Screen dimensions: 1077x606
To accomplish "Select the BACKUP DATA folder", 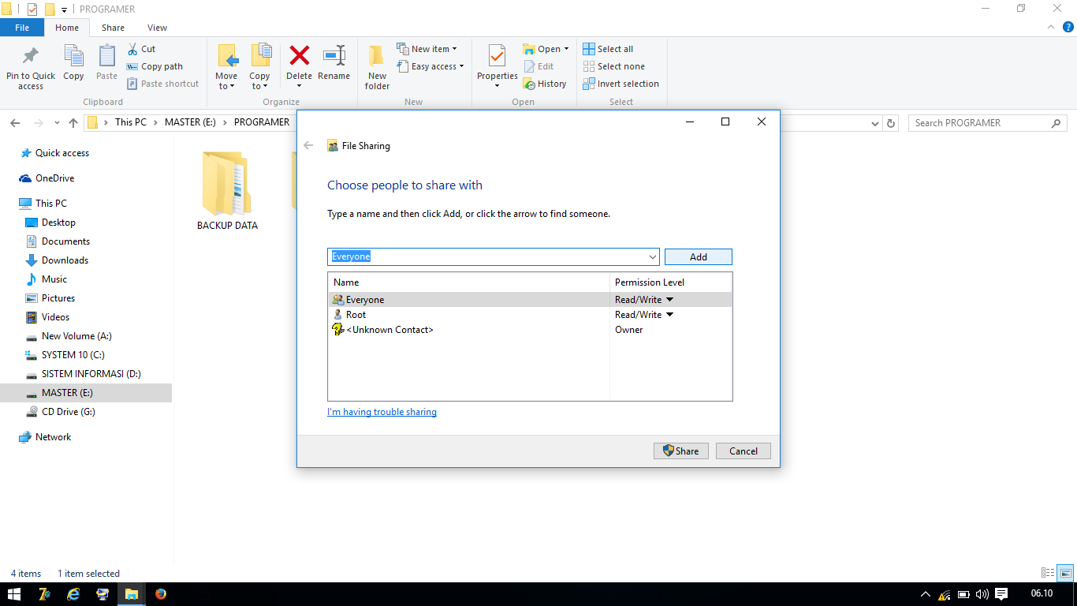I will click(227, 191).
